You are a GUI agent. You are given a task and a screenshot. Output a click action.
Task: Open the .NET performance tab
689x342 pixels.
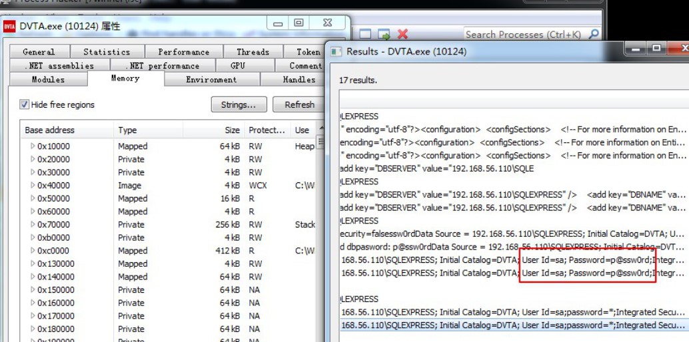pyautogui.click(x=163, y=66)
